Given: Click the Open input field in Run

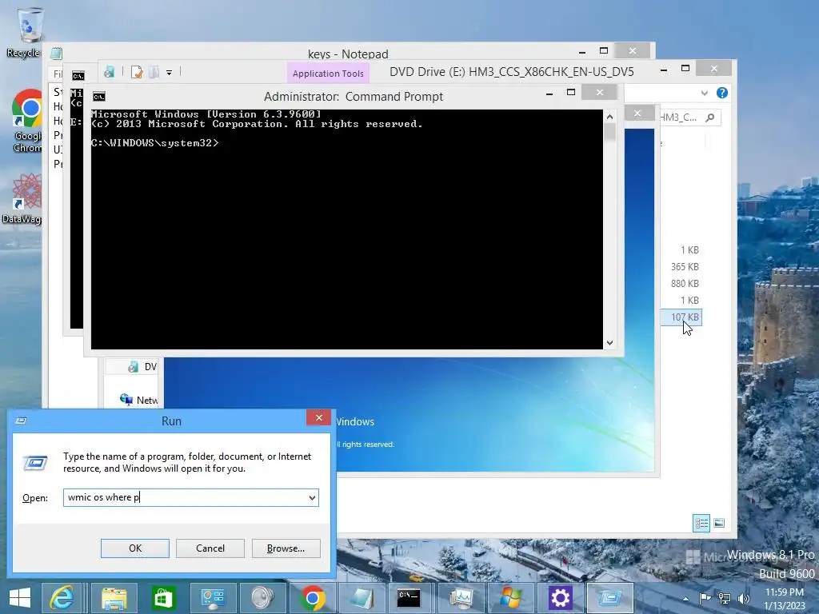Looking at the screenshot, I should [190, 497].
